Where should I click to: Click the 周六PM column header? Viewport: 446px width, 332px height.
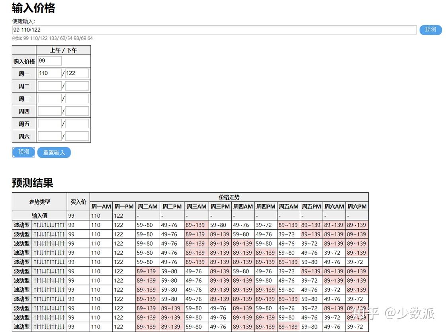[357, 207]
